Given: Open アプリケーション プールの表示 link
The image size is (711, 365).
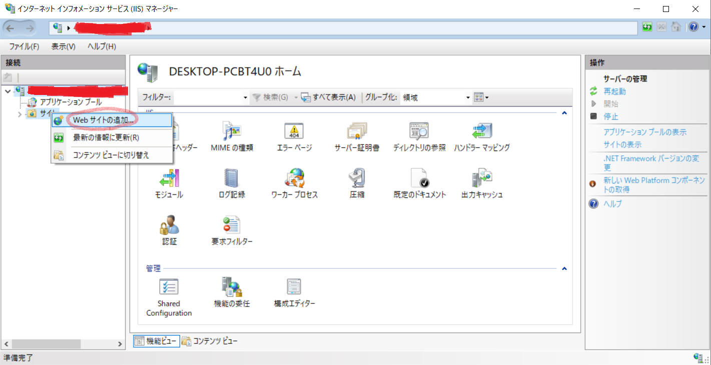Looking at the screenshot, I should (x=645, y=132).
